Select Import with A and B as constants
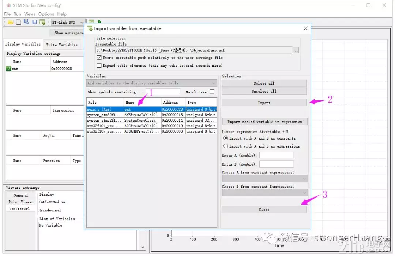Screen dimensions: 395x256 226,138
